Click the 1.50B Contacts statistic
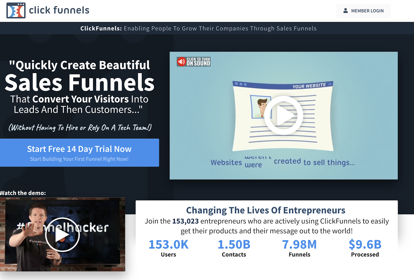Screen dimensions: 414x280 [234, 248]
